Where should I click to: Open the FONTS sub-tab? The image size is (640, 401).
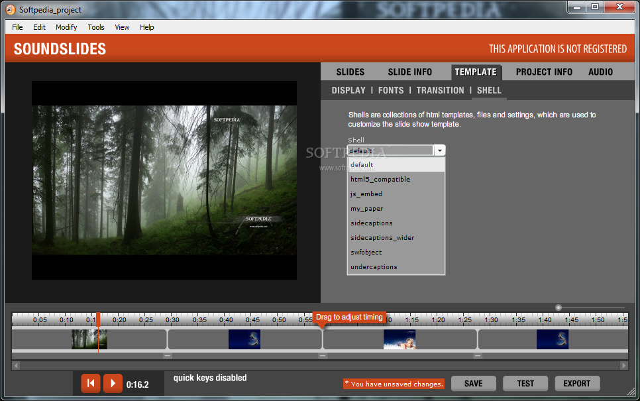coord(391,90)
